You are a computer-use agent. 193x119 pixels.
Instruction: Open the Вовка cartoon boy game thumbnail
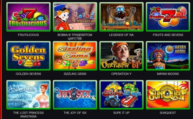[75, 17]
